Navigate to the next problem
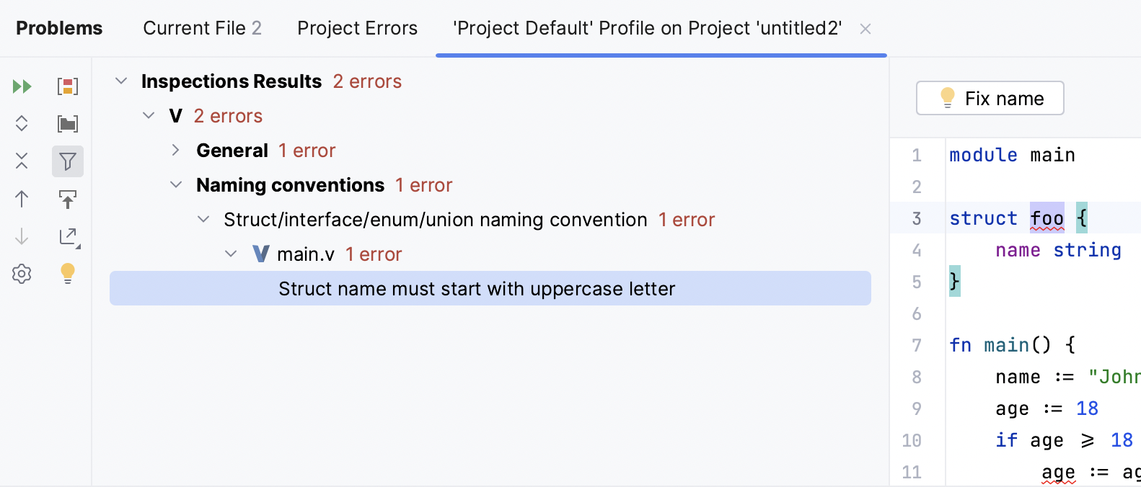This screenshot has height=487, width=1141. point(22,236)
